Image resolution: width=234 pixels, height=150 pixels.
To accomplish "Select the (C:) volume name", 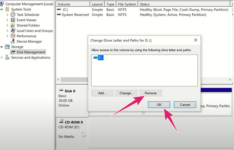I will point(65,9).
